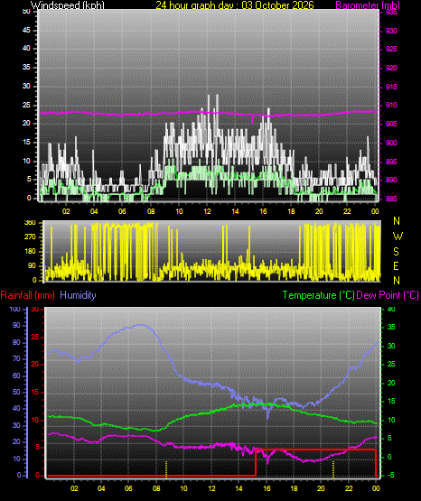
Task: Click the 06 hour mark under bottom graph
Action: tap(128, 488)
